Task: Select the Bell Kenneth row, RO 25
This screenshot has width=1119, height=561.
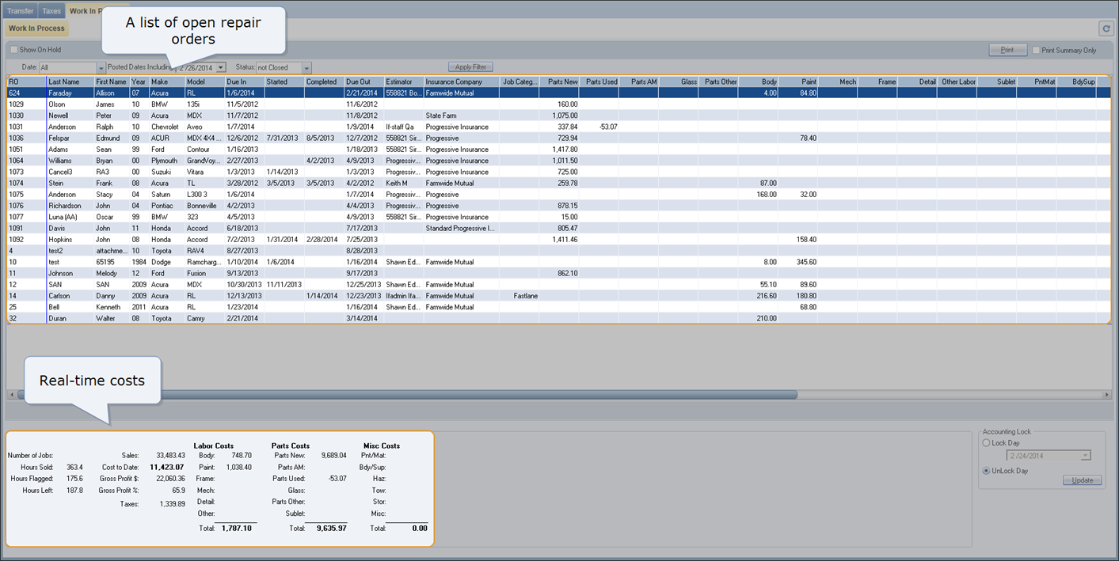Action: [x=558, y=307]
